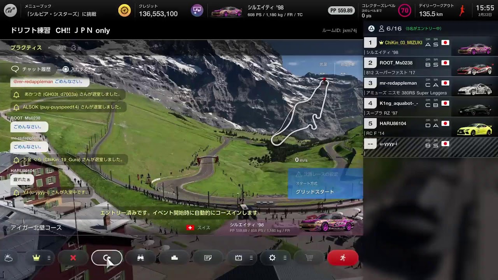The height and width of the screenshot is (280, 498).
Task: Click the text input icon in chat bar
Action: coord(65,69)
